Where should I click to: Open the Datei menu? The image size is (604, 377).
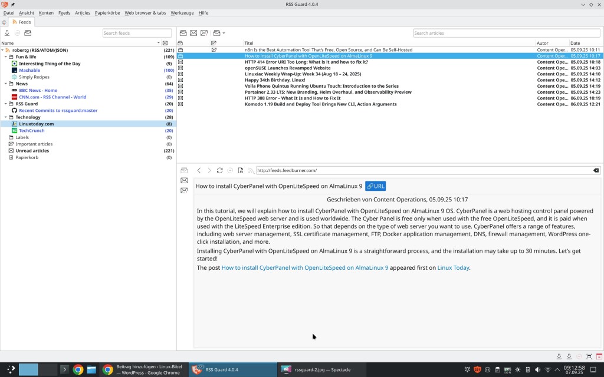(x=8, y=13)
